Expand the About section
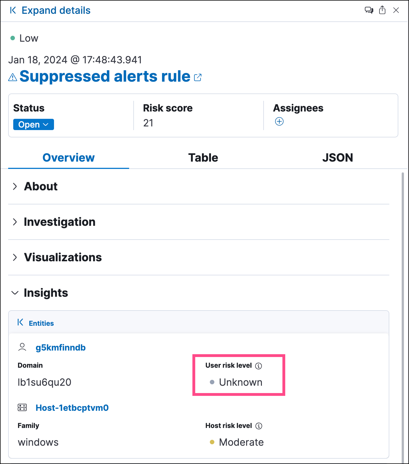 [x=15, y=186]
